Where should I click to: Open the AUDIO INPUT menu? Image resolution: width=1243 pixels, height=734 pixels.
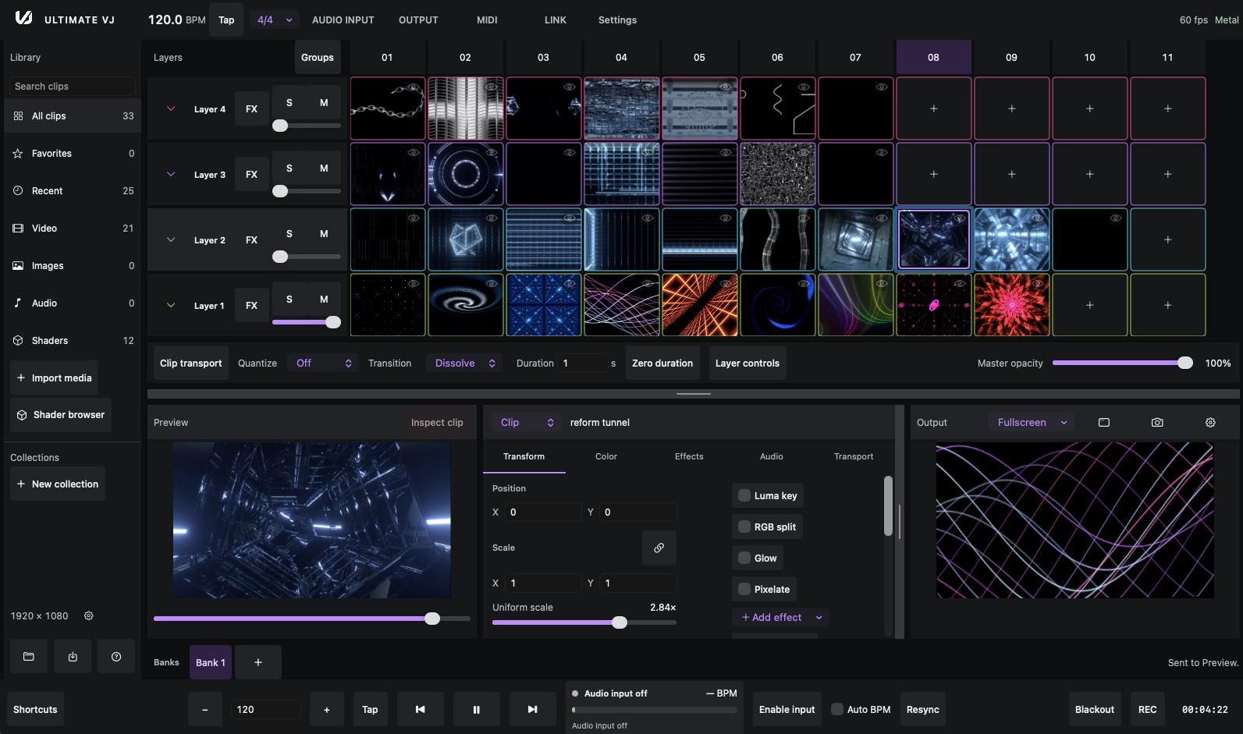(x=343, y=20)
